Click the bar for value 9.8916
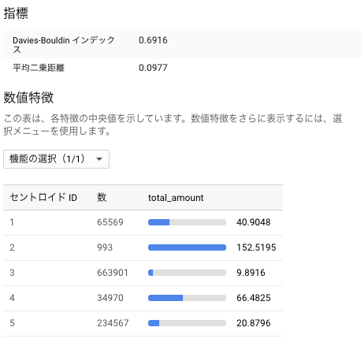Viewport: 361px width, 357px height. [187, 273]
